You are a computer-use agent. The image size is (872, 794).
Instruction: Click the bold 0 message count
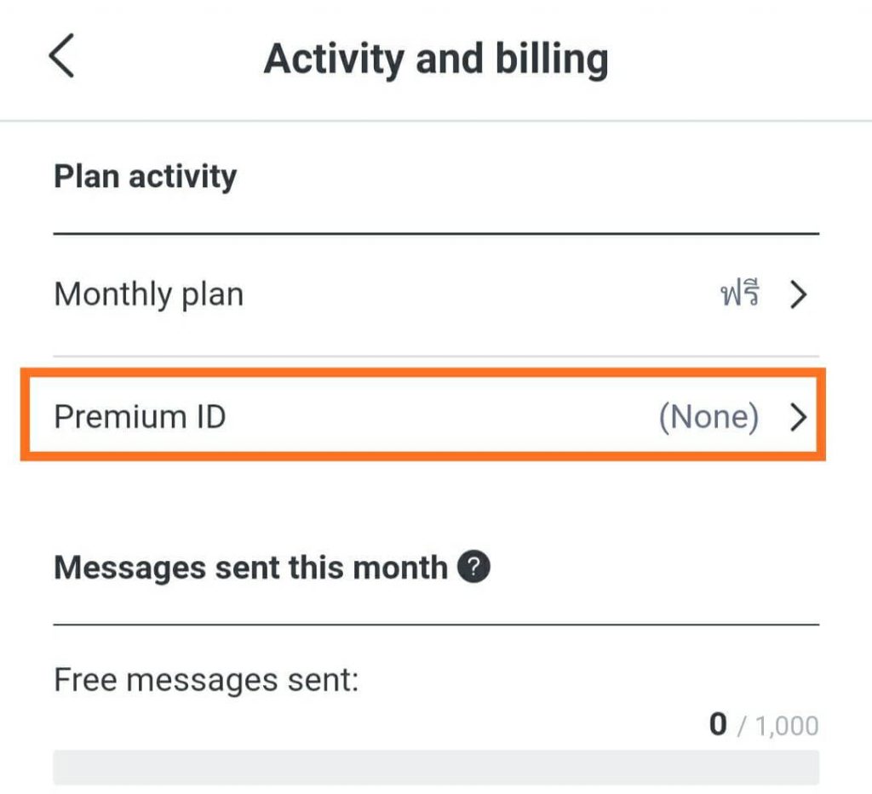718,724
